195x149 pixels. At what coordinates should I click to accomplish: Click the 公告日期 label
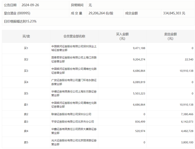(10, 5)
